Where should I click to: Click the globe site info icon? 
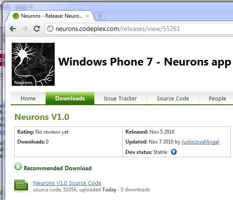(x=50, y=29)
